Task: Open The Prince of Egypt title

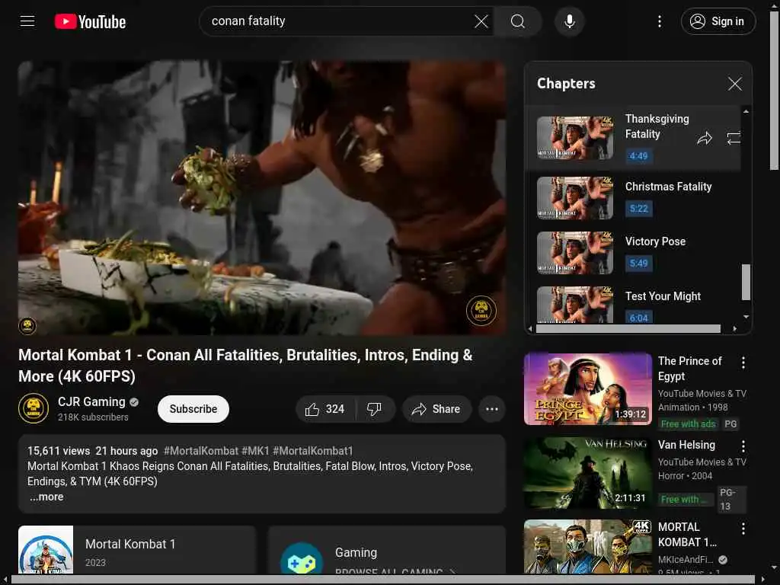Action: (x=689, y=369)
